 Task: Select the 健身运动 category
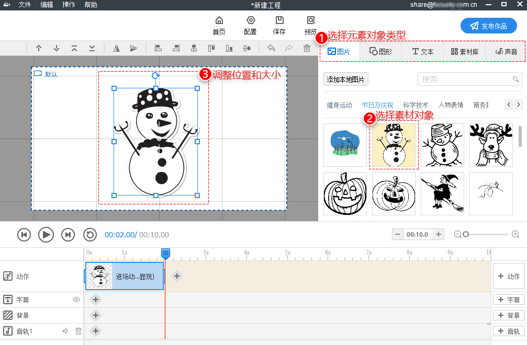tap(340, 105)
